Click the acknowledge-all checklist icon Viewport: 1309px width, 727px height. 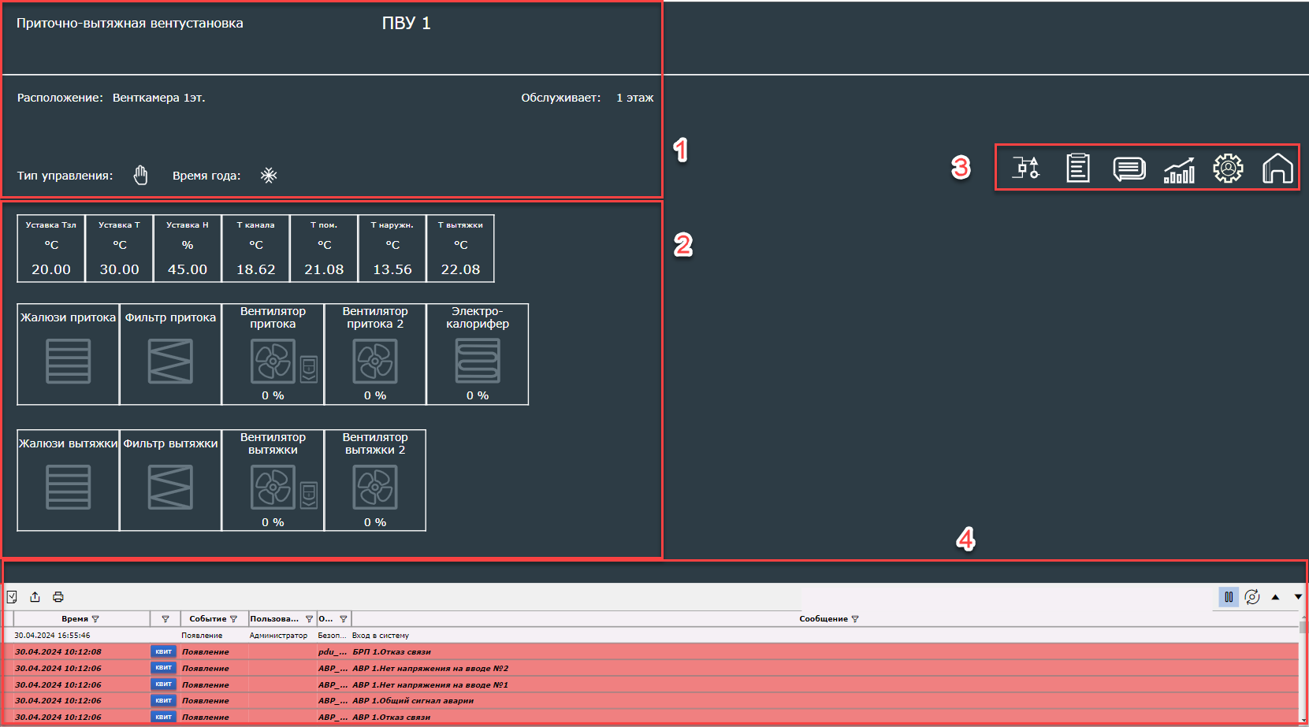click(x=12, y=597)
